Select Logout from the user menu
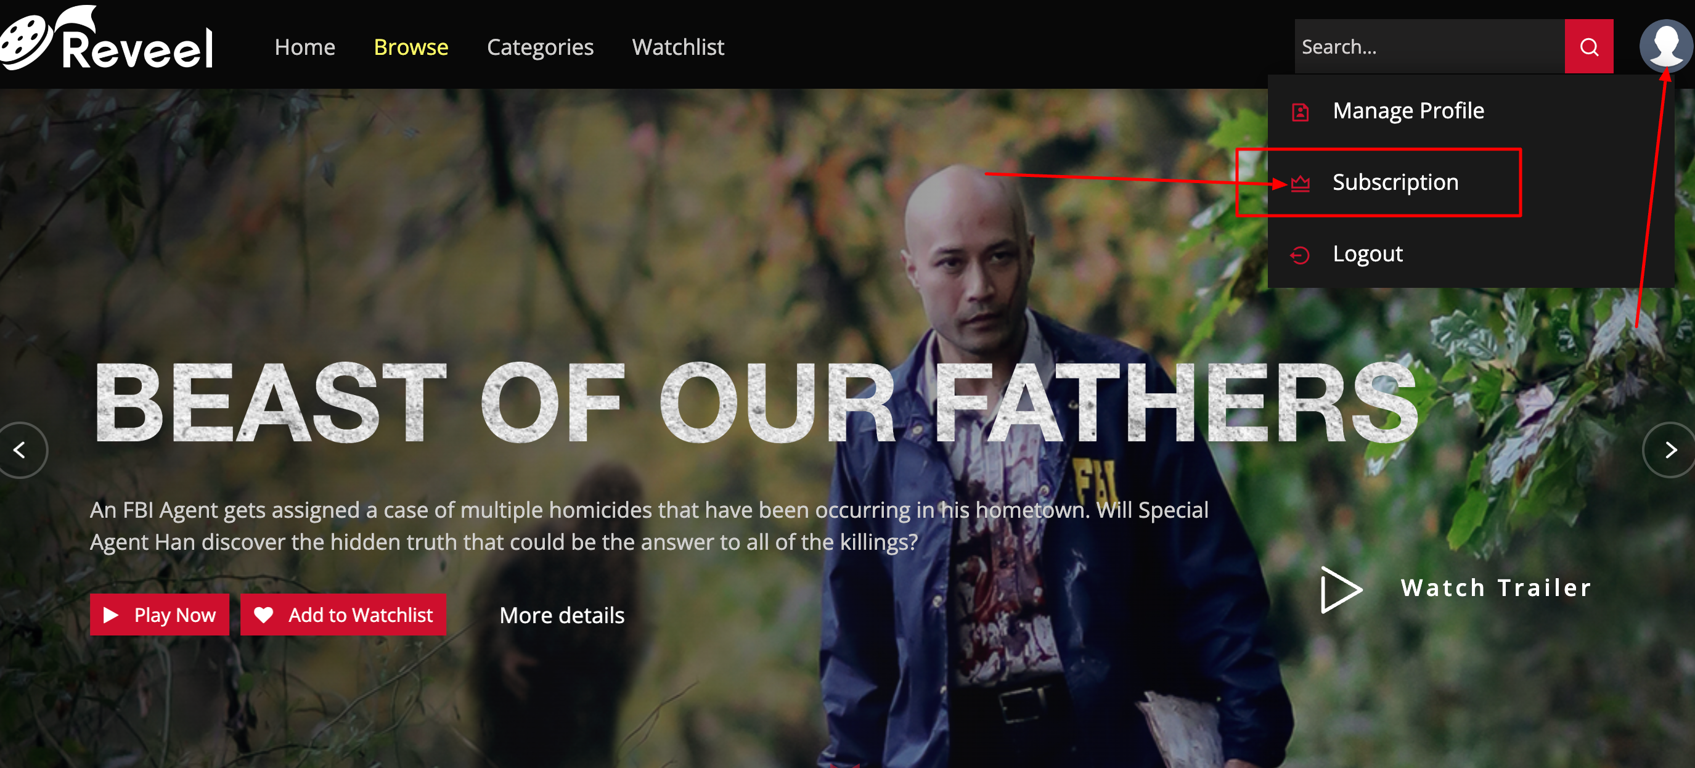Image resolution: width=1695 pixels, height=768 pixels. click(x=1367, y=254)
